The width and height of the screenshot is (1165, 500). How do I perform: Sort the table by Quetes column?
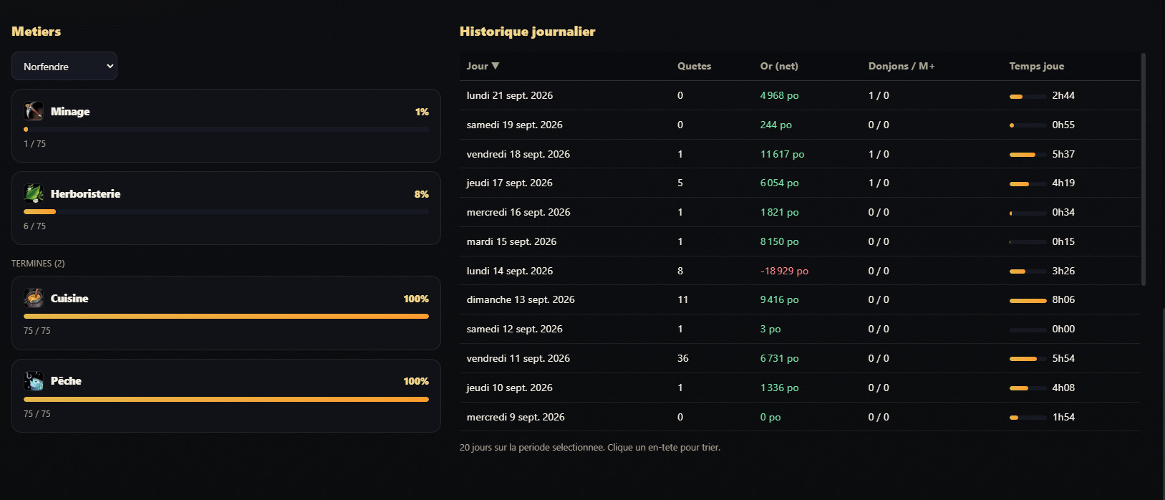click(694, 66)
